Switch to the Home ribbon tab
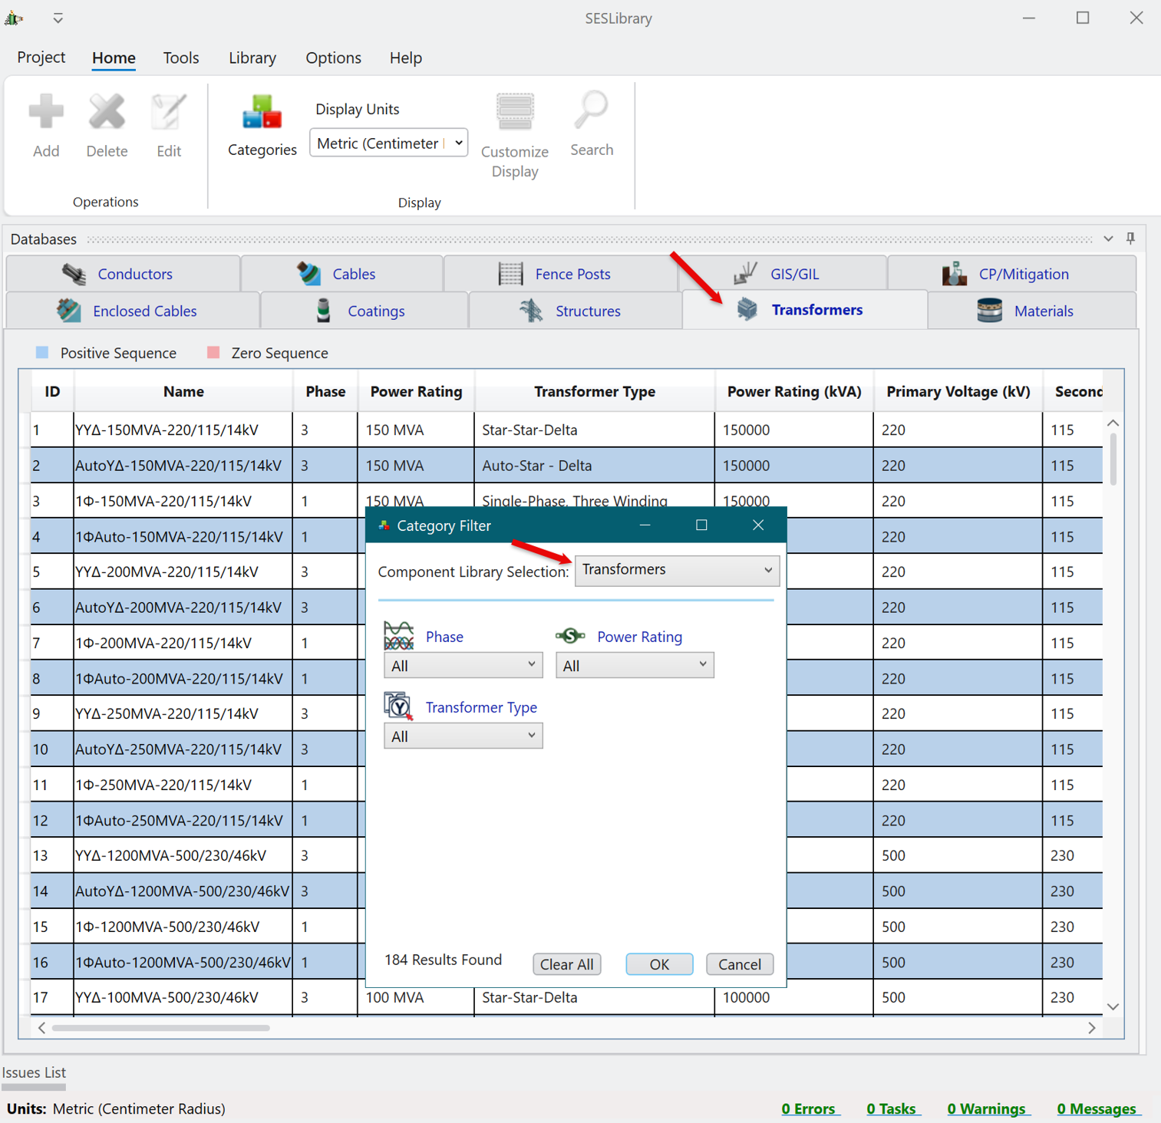 click(x=114, y=58)
